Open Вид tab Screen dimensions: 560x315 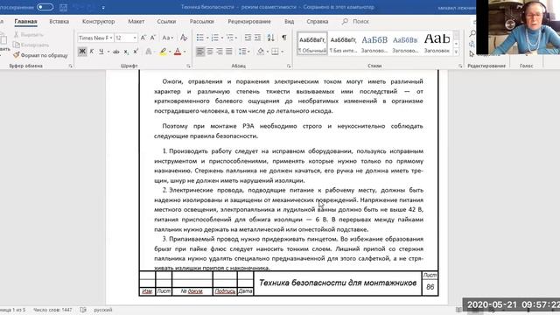point(290,21)
